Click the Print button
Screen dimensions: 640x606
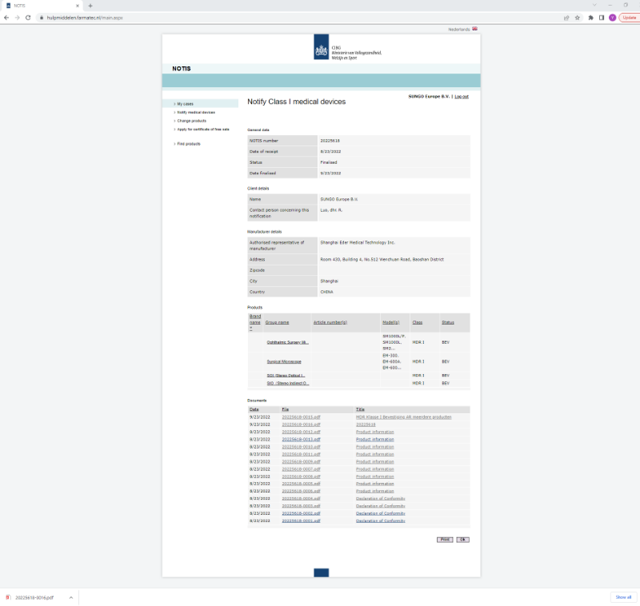pyautogui.click(x=444, y=540)
